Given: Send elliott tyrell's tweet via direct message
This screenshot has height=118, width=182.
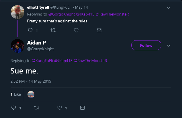Looking at the screenshot, I should click(99, 30).
